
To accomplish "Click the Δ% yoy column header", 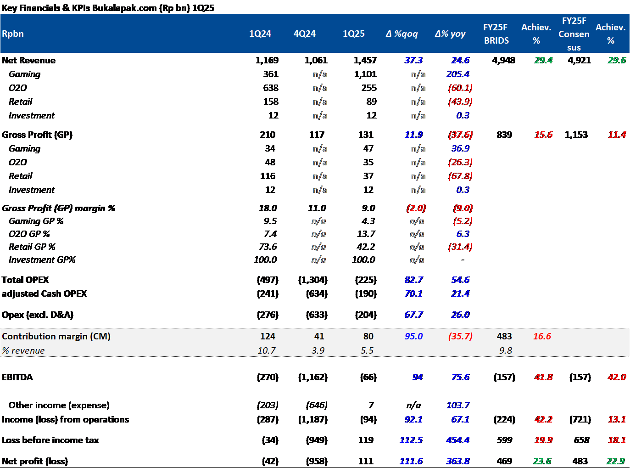I will pyautogui.click(x=450, y=34).
